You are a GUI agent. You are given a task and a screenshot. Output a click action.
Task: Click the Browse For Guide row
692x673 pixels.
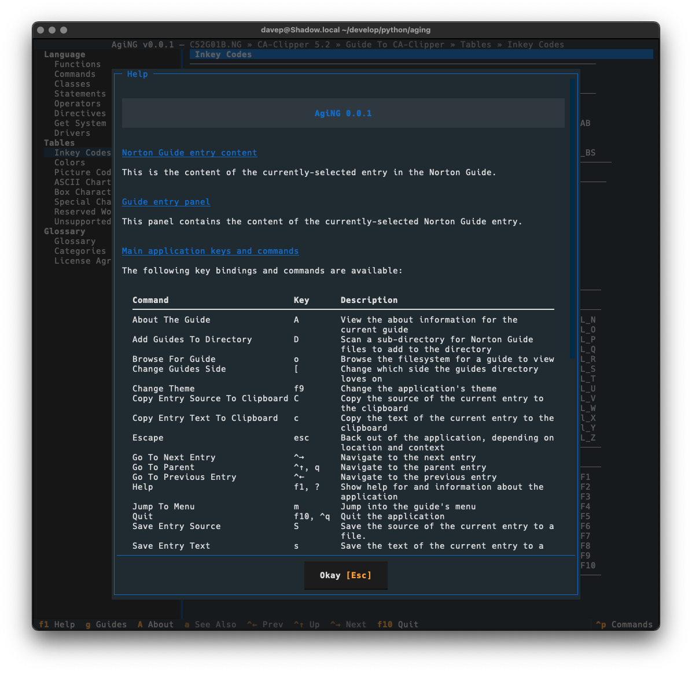click(343, 359)
